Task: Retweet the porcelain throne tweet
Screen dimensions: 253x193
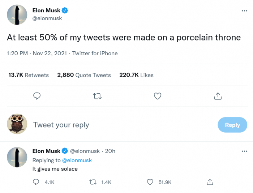Action: tap(97, 96)
